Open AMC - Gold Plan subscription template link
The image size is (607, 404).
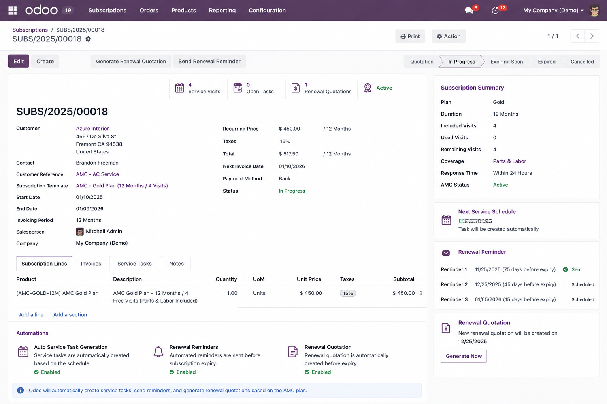click(x=122, y=186)
